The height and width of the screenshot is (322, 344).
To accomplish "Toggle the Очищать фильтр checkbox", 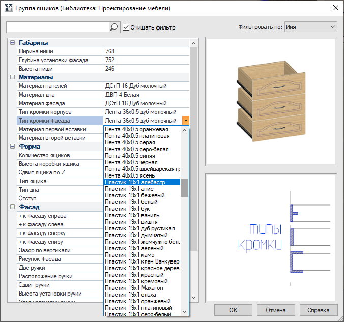I will click(x=126, y=27).
